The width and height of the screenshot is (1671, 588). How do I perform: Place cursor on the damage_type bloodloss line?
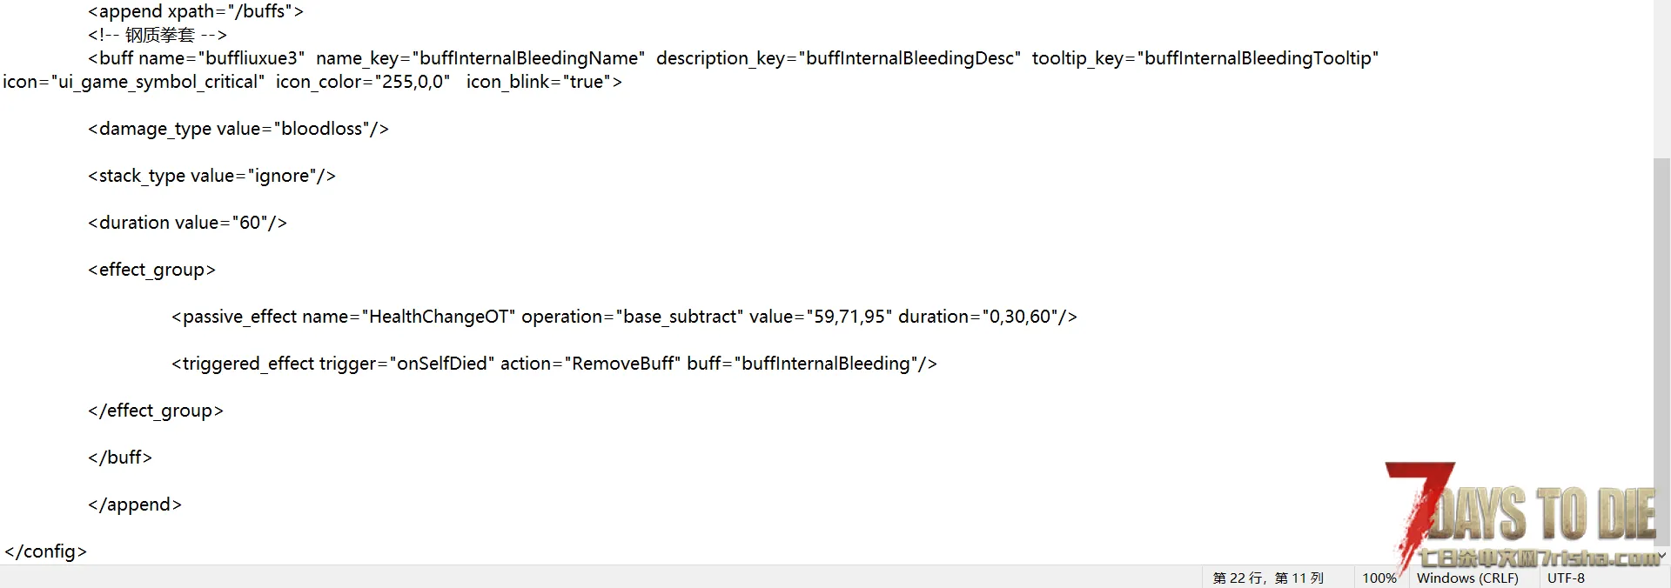(x=238, y=129)
